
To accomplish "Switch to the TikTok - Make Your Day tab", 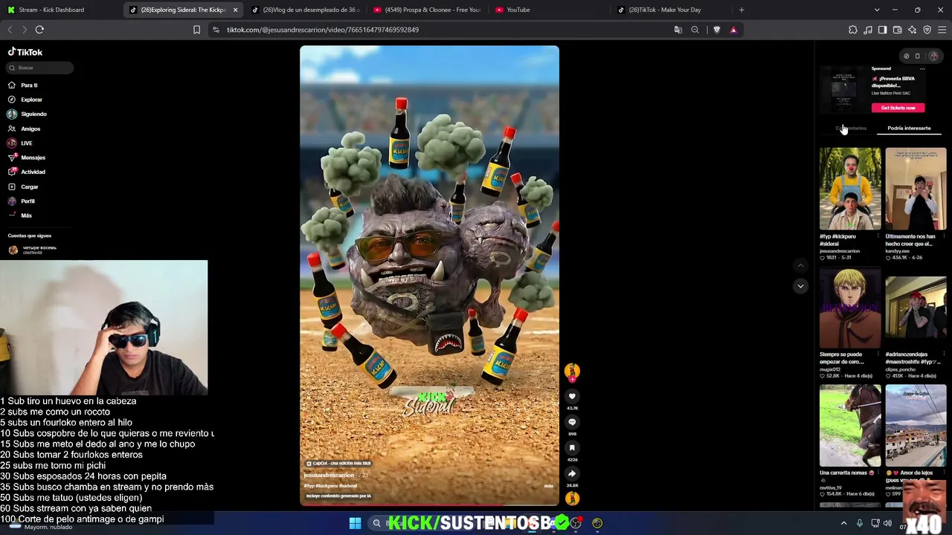I will pos(671,10).
